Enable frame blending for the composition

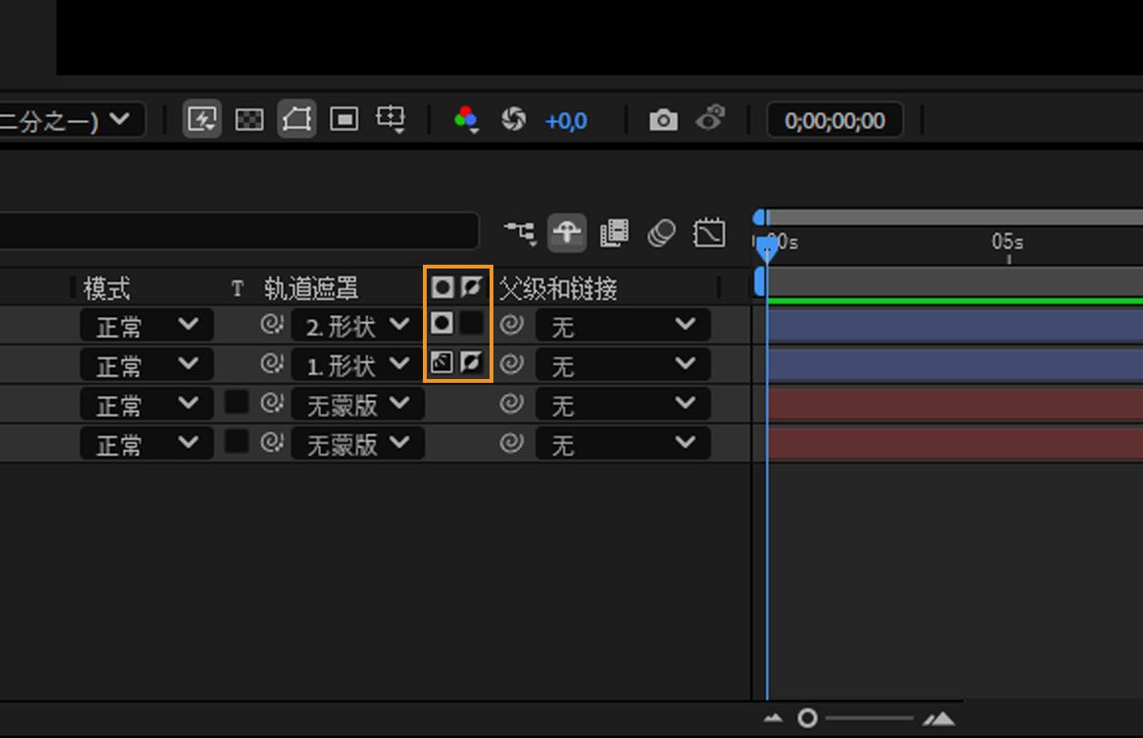coord(614,232)
